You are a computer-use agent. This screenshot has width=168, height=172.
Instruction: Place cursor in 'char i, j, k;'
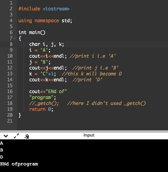pyautogui.click(x=46, y=44)
